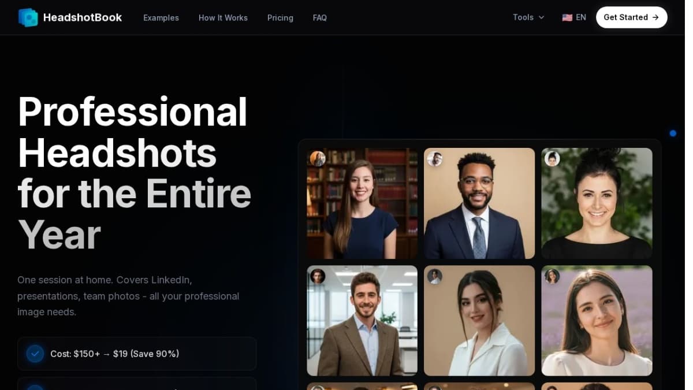Select Examples in the navigation
Image resolution: width=693 pixels, height=390 pixels.
(x=161, y=18)
